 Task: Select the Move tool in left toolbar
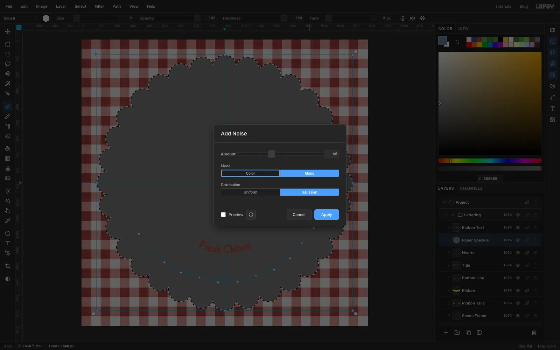(7, 31)
